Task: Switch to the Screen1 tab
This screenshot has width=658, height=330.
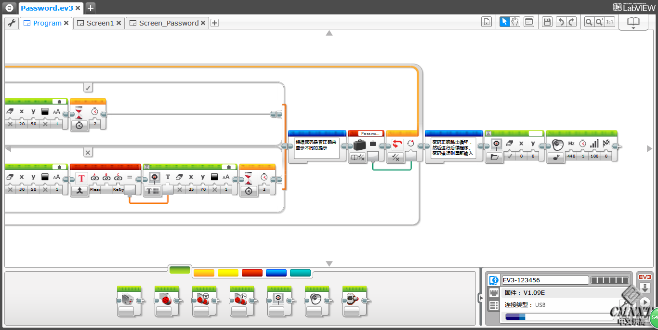Action: pyautogui.click(x=100, y=23)
